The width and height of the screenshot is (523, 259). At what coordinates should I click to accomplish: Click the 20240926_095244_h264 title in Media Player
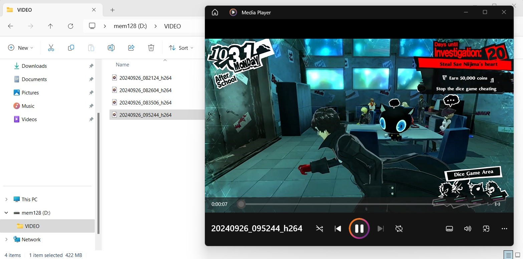pyautogui.click(x=257, y=229)
